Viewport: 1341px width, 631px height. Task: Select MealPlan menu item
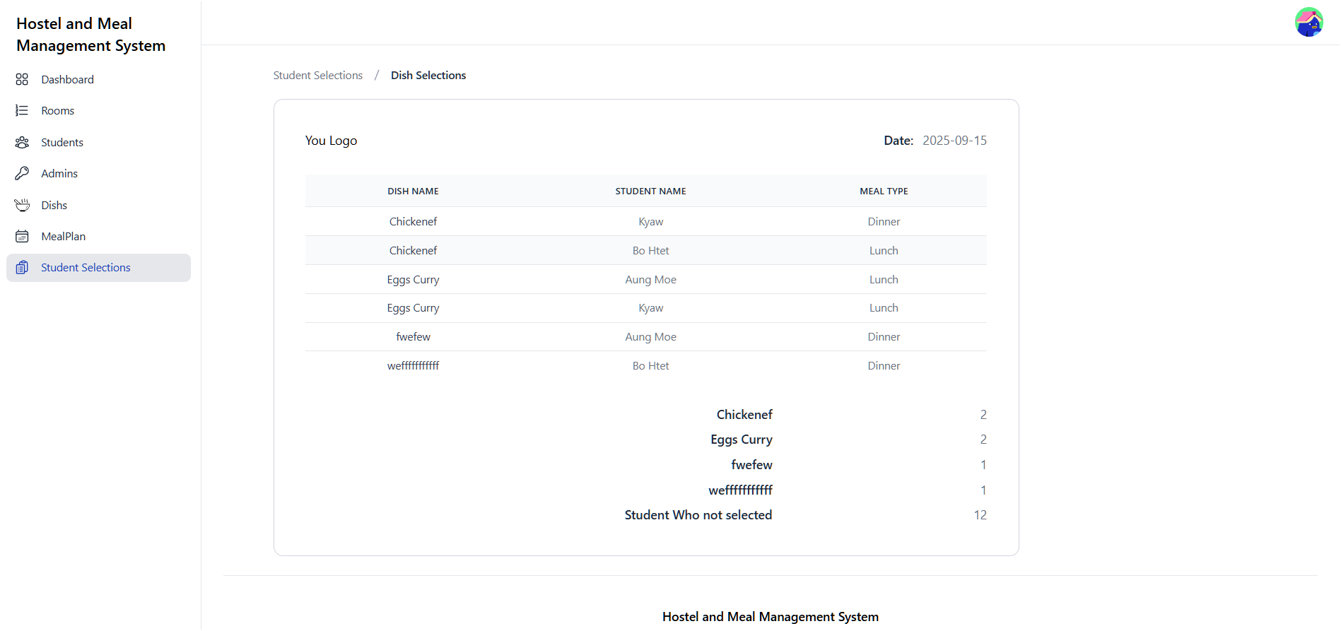[x=63, y=236]
